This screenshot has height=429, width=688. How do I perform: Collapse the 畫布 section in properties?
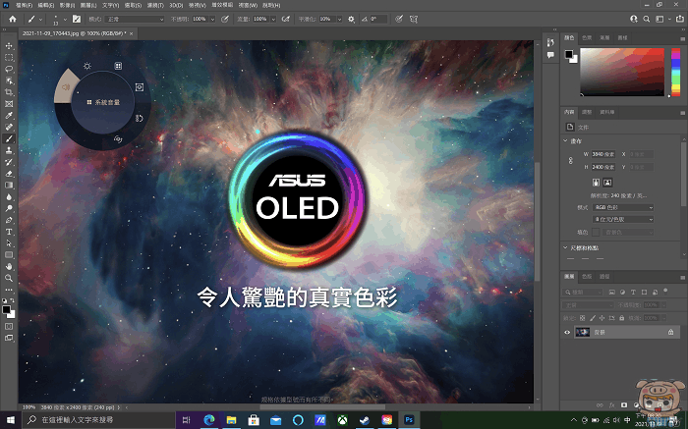click(567, 140)
